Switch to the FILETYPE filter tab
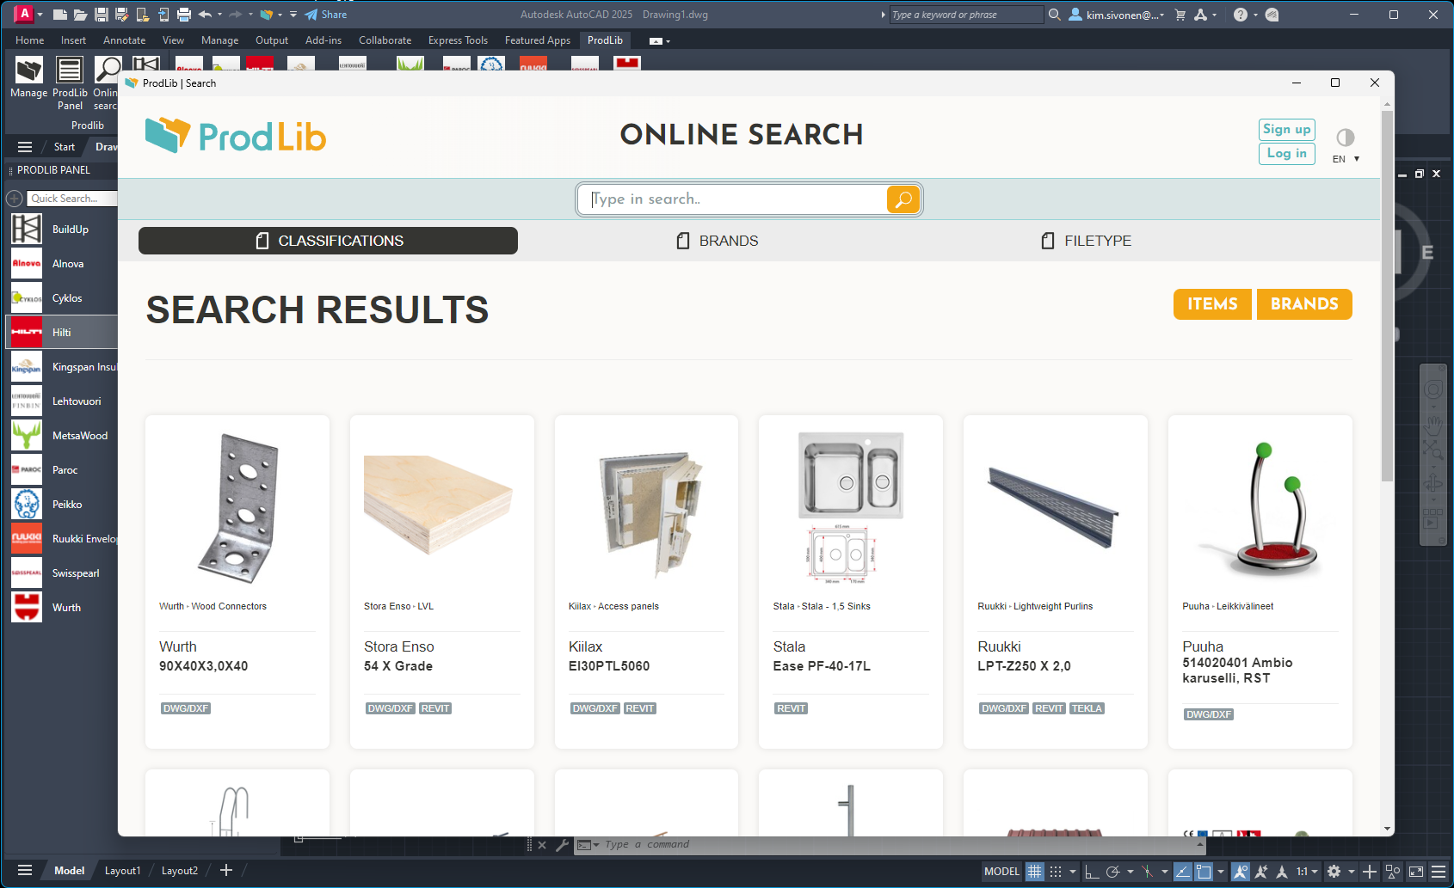 coord(1087,241)
